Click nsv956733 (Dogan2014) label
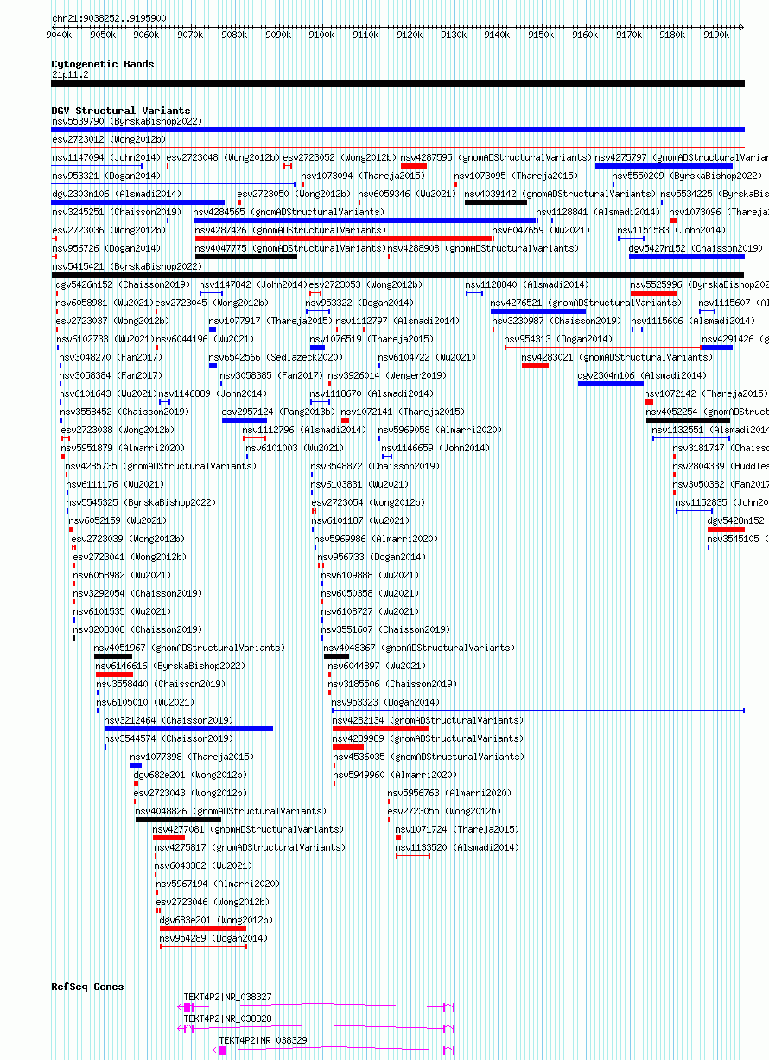Viewport: 769px width, 1060px height. [372, 557]
